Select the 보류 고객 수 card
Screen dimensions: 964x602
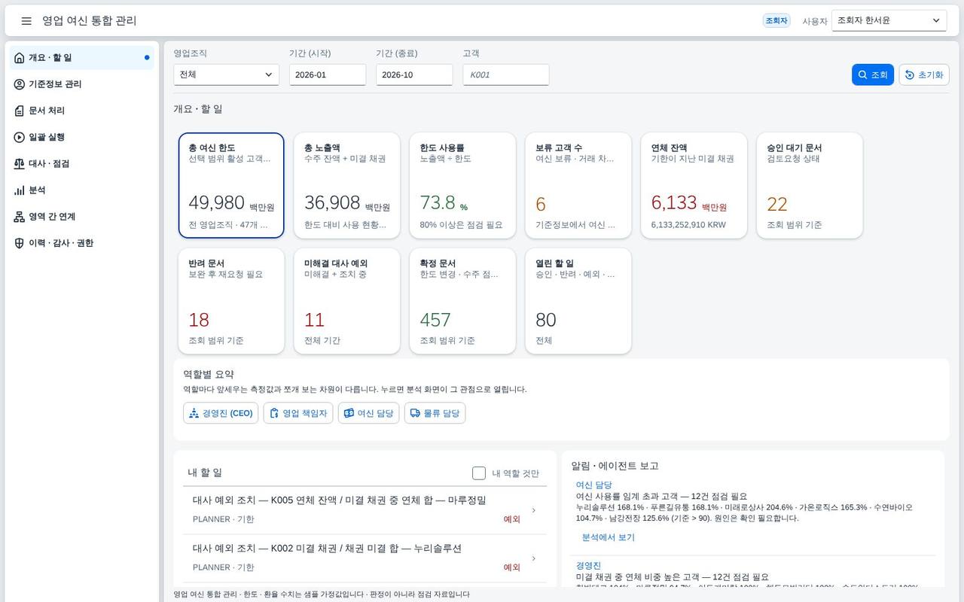pos(578,186)
